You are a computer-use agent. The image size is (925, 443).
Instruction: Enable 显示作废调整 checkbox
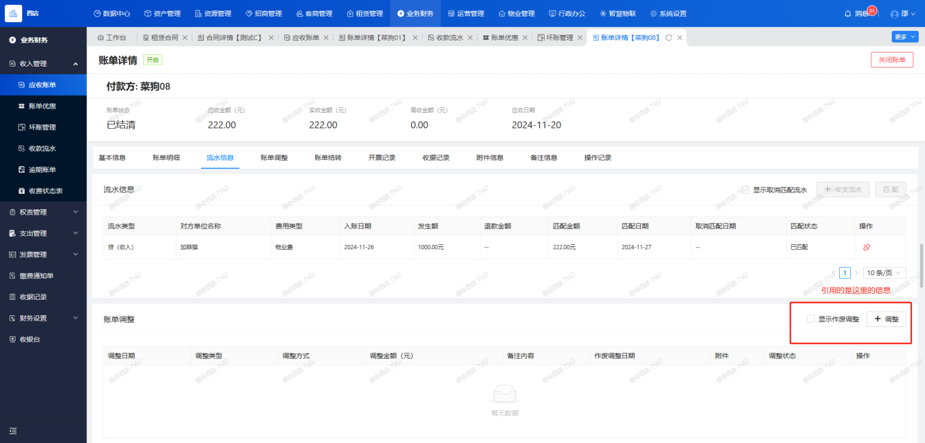[x=811, y=319]
